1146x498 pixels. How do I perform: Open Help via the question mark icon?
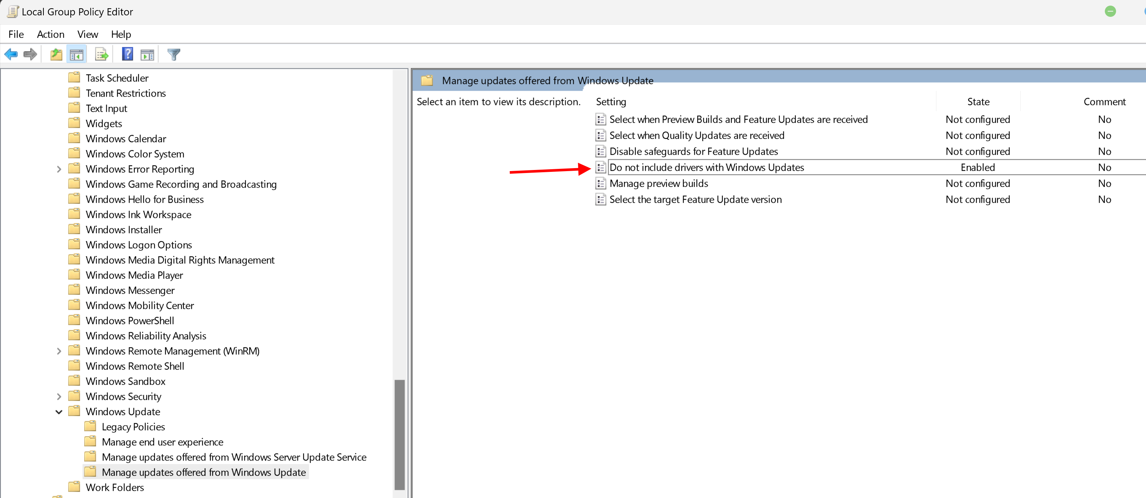pyautogui.click(x=127, y=54)
